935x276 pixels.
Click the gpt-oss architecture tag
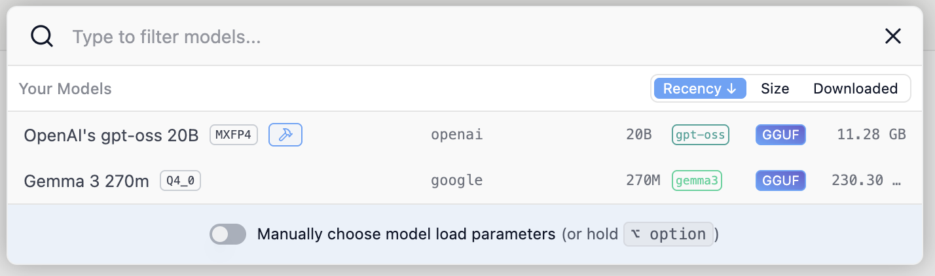(700, 135)
